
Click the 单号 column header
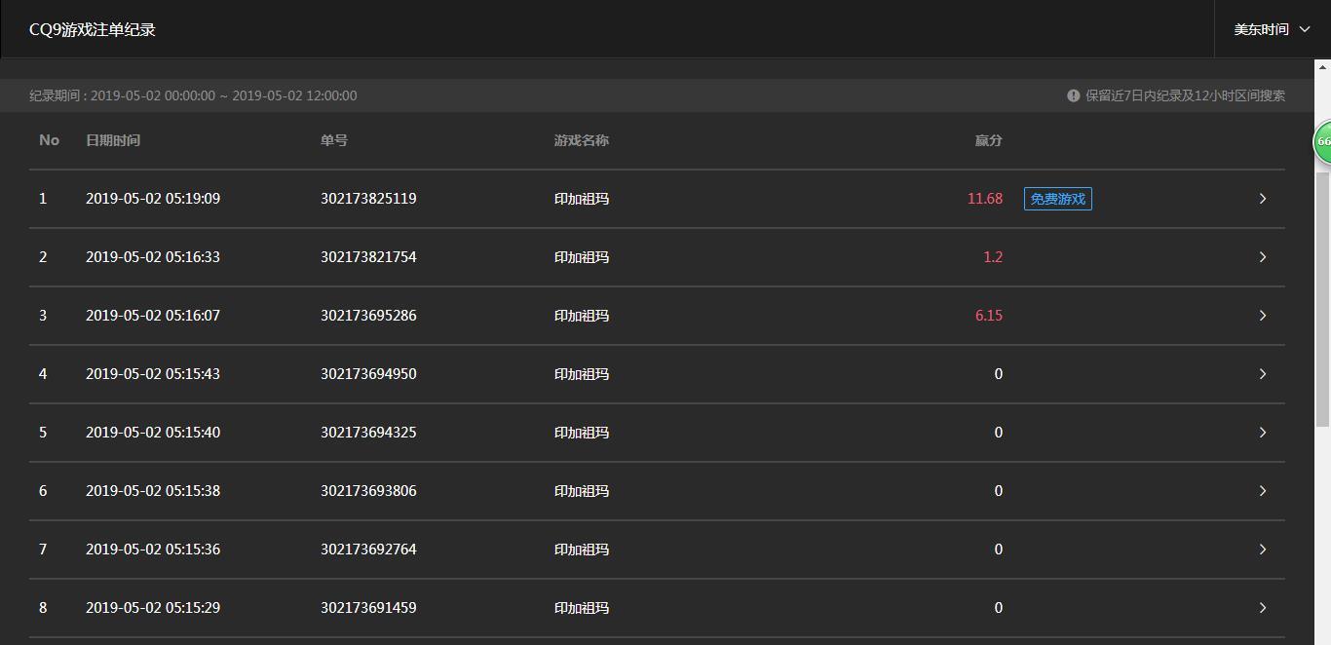tap(333, 140)
